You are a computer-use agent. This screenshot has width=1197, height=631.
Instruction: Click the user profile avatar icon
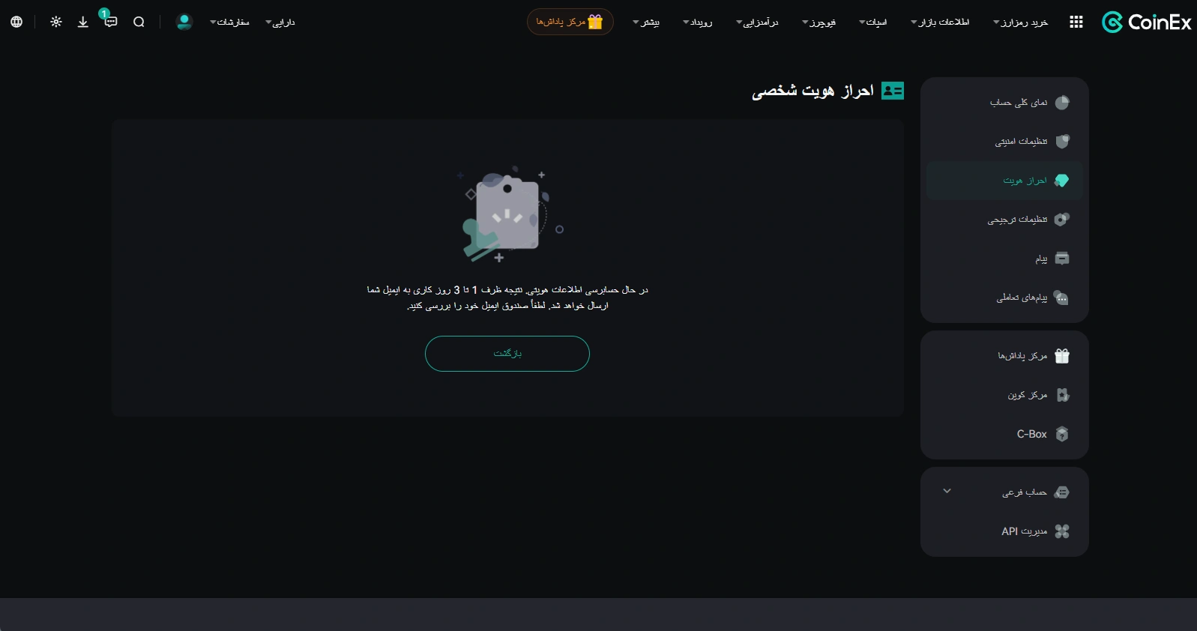(x=184, y=22)
